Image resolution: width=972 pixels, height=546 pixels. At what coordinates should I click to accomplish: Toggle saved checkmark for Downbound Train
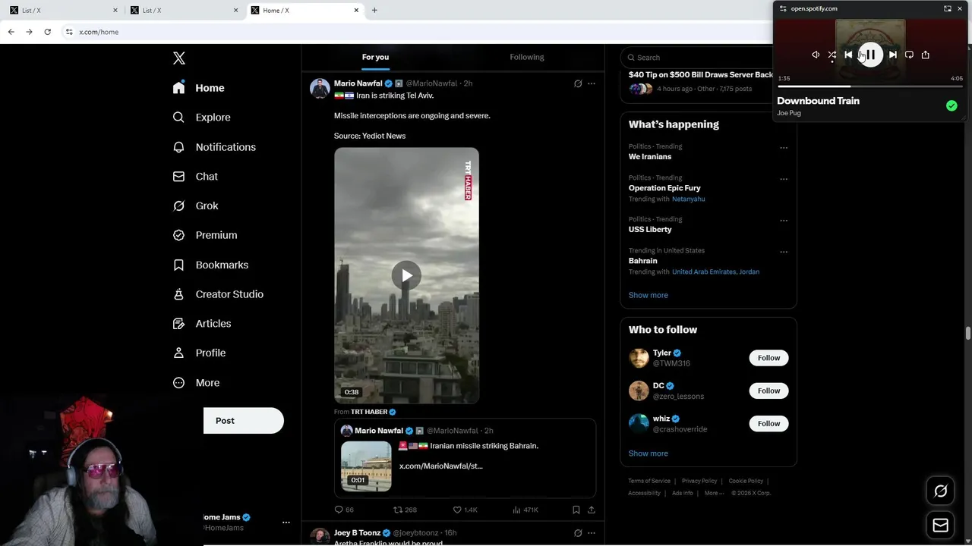(951, 106)
